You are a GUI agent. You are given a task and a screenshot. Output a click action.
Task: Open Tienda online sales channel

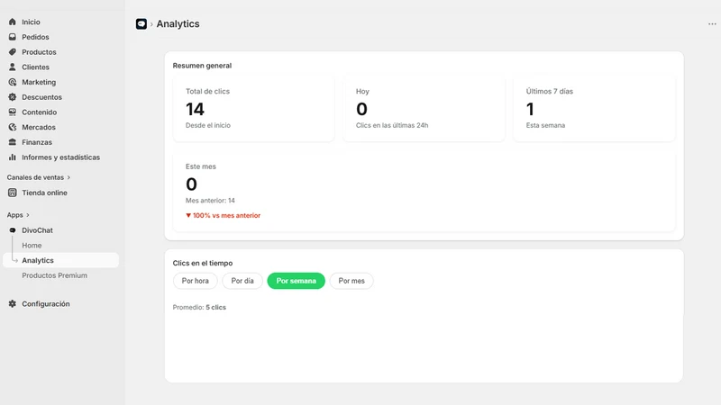(x=44, y=193)
